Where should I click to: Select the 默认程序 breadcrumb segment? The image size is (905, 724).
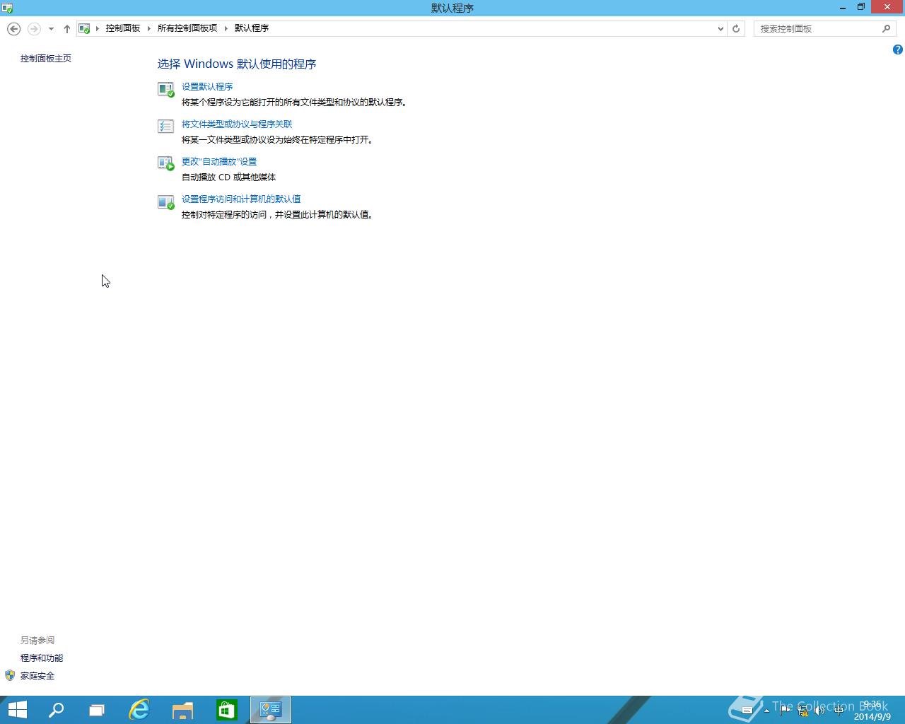[x=252, y=28]
